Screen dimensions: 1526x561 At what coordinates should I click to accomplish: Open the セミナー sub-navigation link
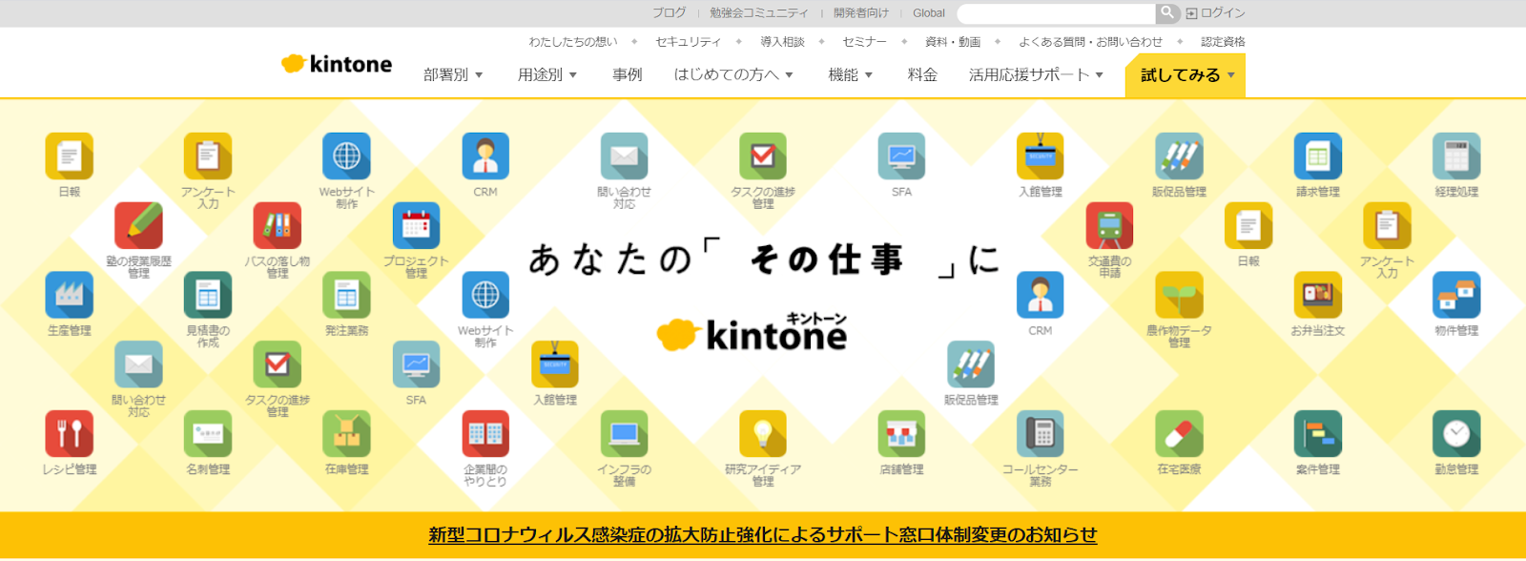click(x=864, y=42)
